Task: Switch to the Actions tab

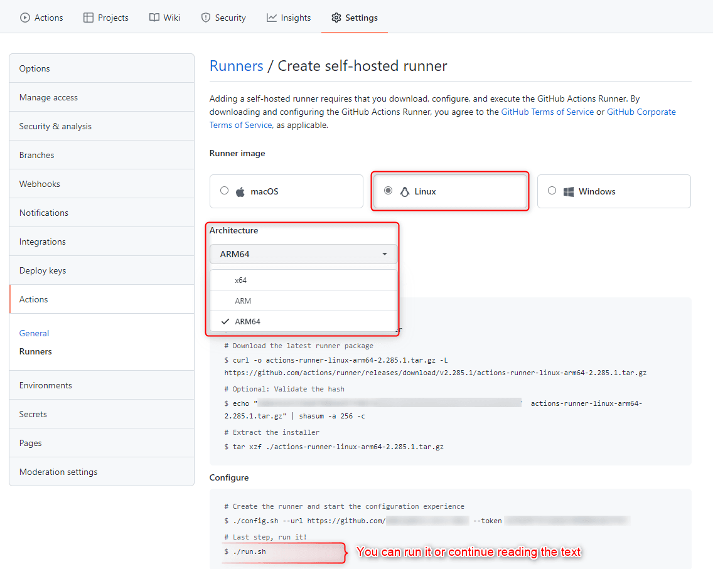Action: [x=41, y=18]
